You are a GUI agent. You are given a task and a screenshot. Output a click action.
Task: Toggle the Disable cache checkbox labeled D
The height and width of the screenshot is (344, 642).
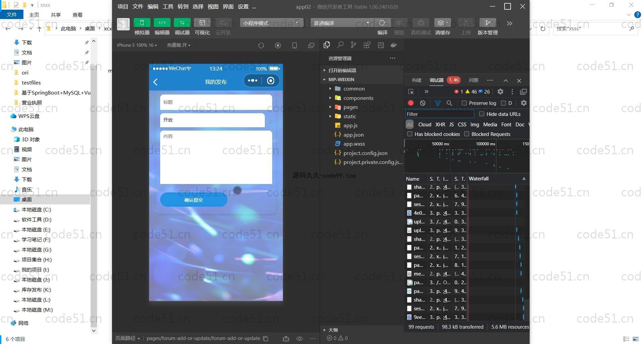click(503, 103)
